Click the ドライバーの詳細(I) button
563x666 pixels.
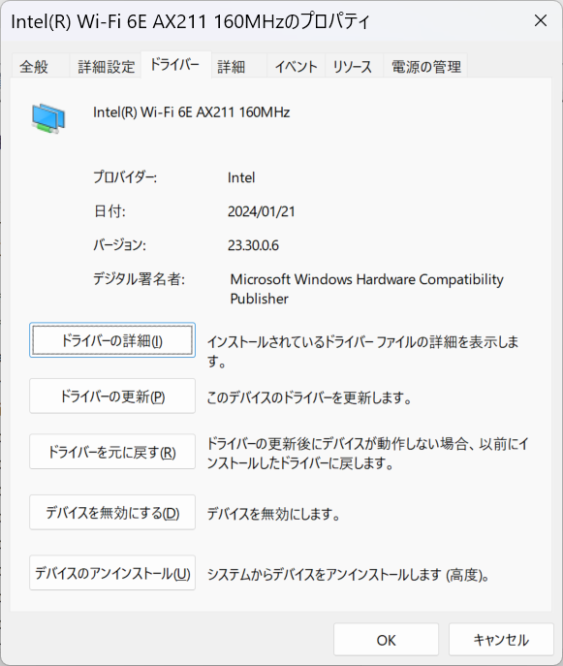[x=112, y=340]
